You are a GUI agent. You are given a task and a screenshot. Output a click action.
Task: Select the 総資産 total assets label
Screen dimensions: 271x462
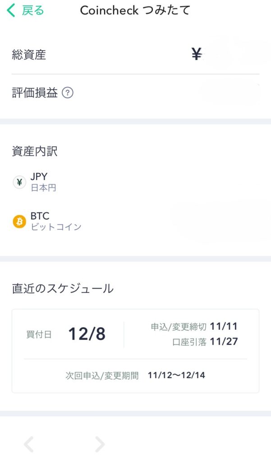tap(29, 55)
